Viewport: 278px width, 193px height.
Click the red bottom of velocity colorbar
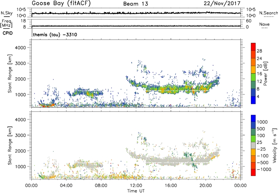click(x=253, y=172)
